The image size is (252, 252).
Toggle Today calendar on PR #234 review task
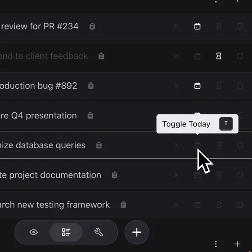click(197, 26)
